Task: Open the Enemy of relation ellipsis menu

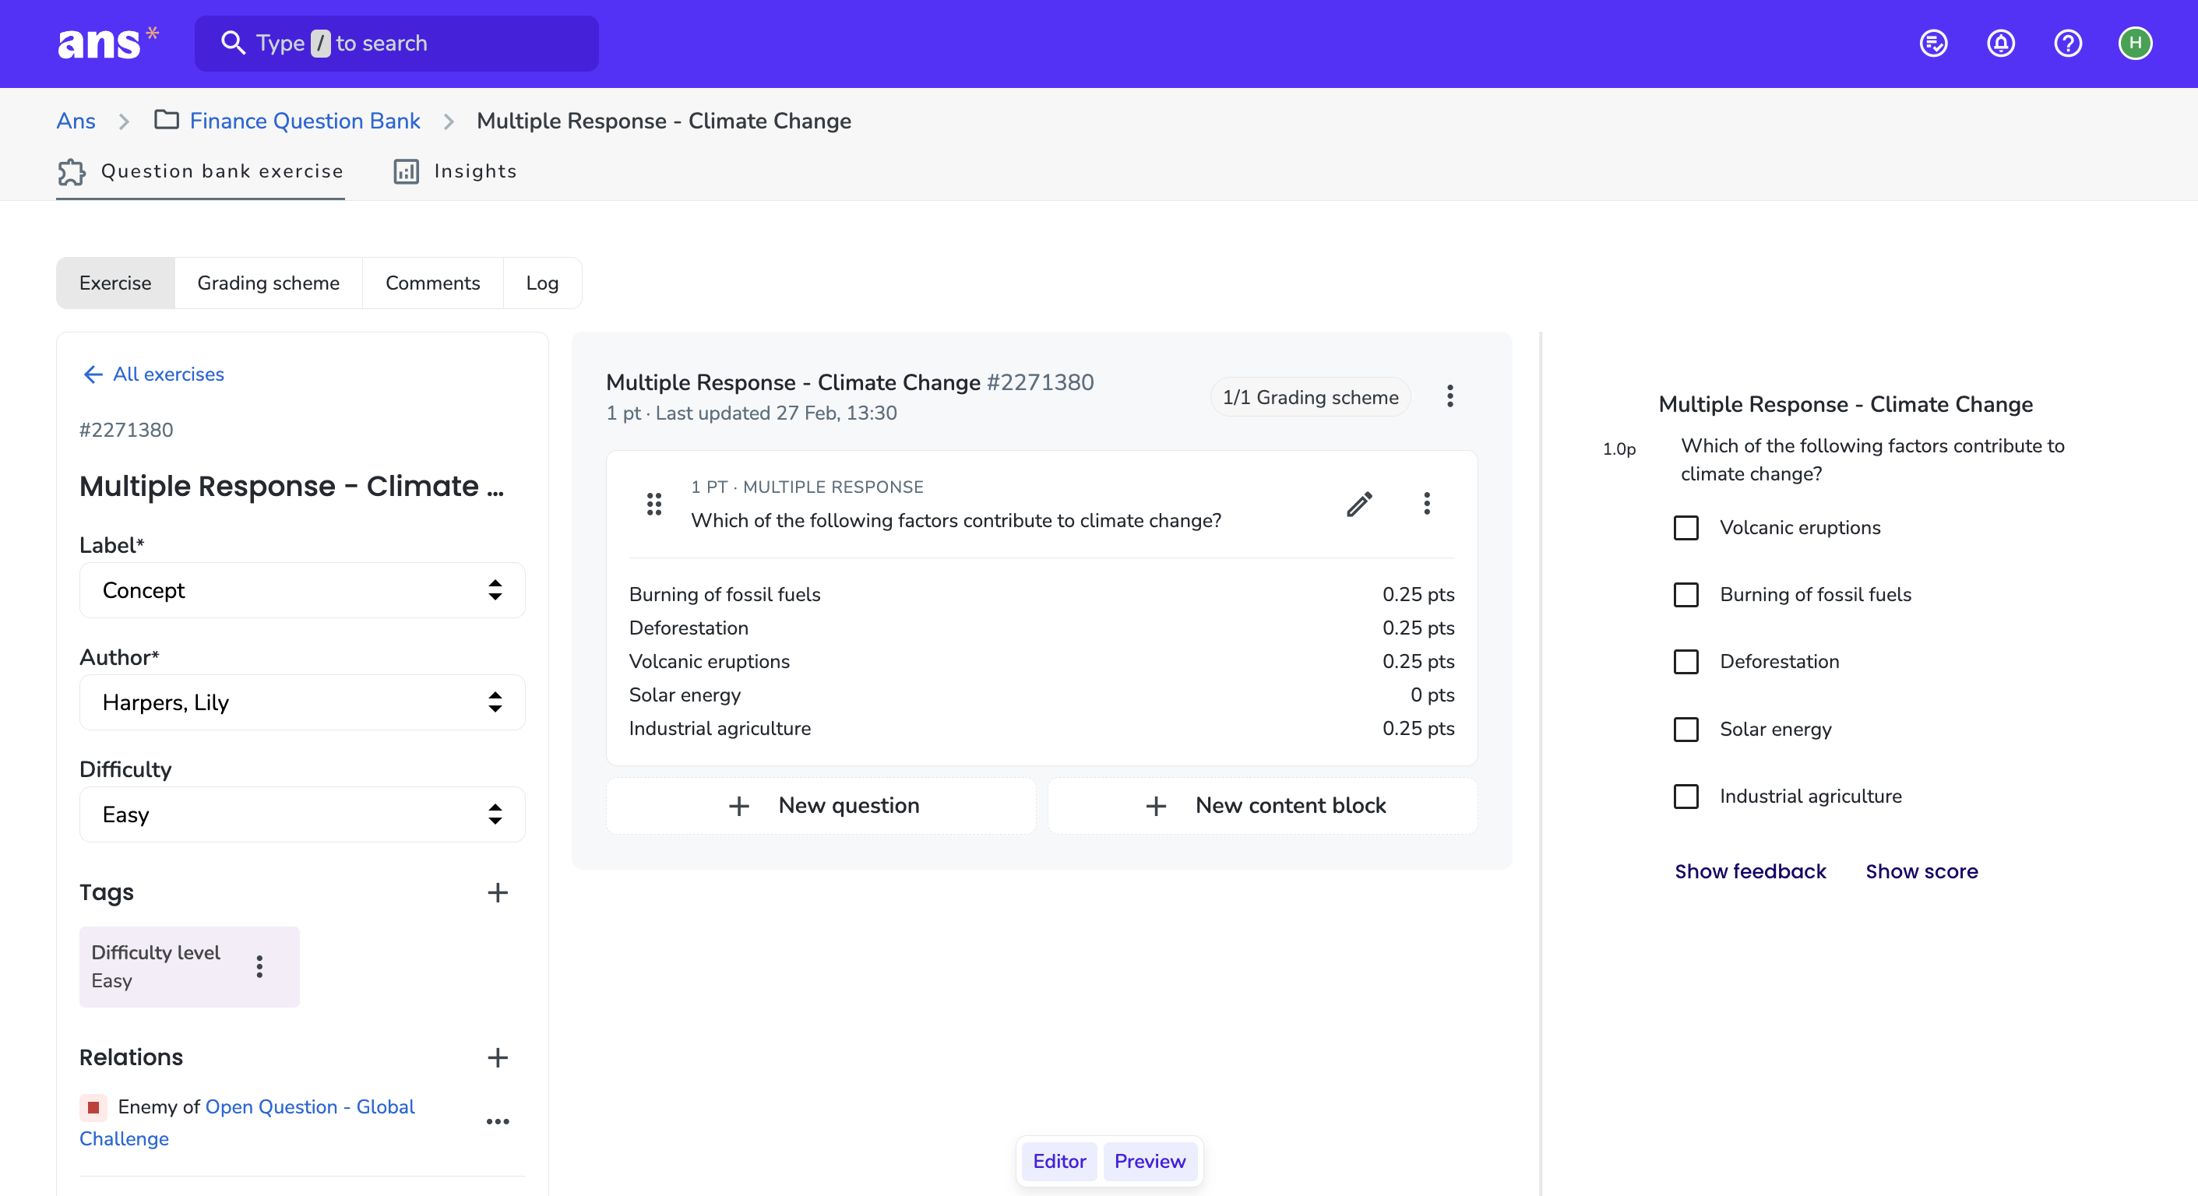Action: 498,1122
